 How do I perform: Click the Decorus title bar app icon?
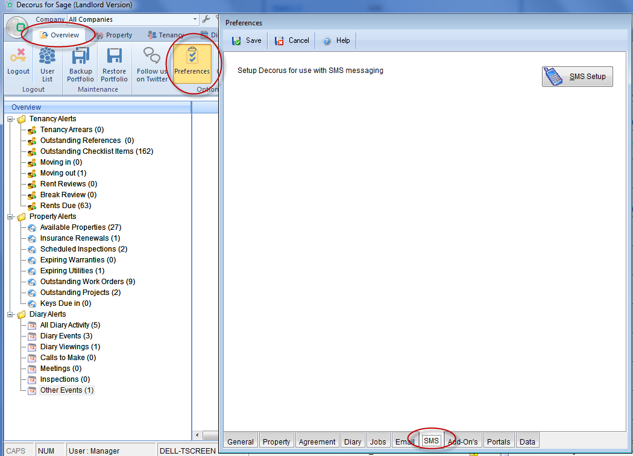click(9, 5)
